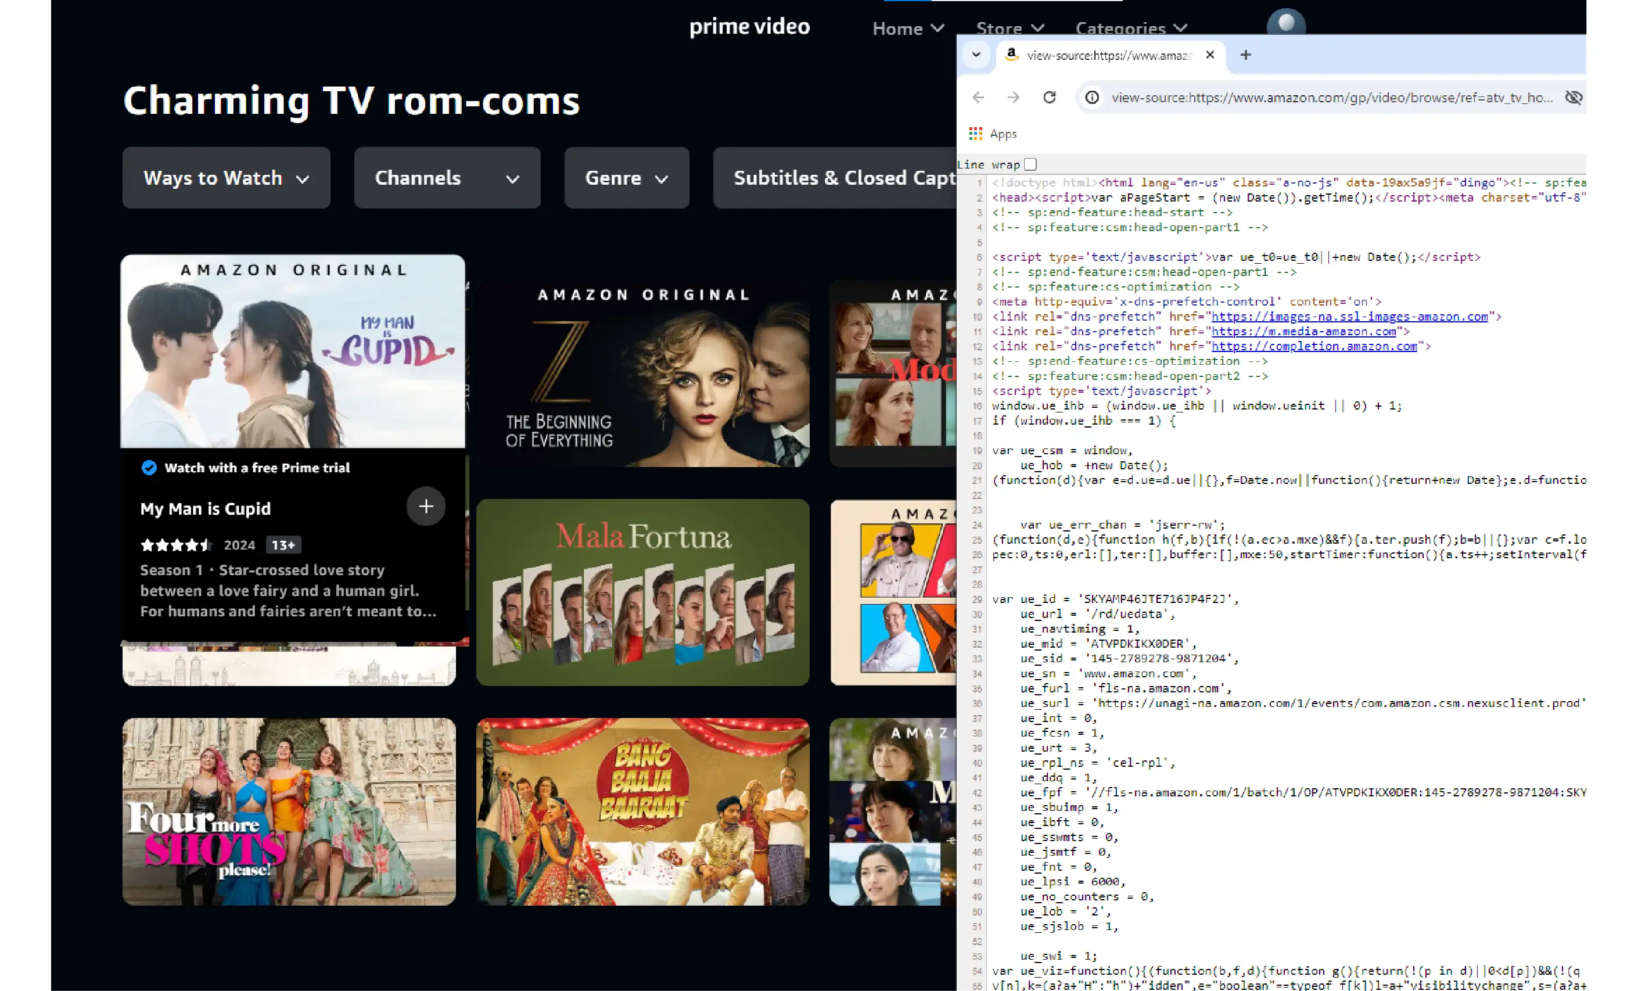Click the completion.amazon.com link
The image size is (1638, 991).
pos(1313,346)
